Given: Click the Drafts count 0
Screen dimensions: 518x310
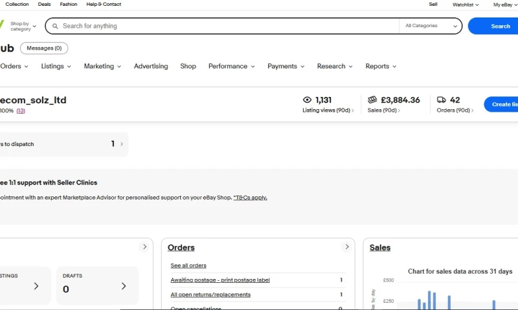Looking at the screenshot, I should (x=66, y=289).
